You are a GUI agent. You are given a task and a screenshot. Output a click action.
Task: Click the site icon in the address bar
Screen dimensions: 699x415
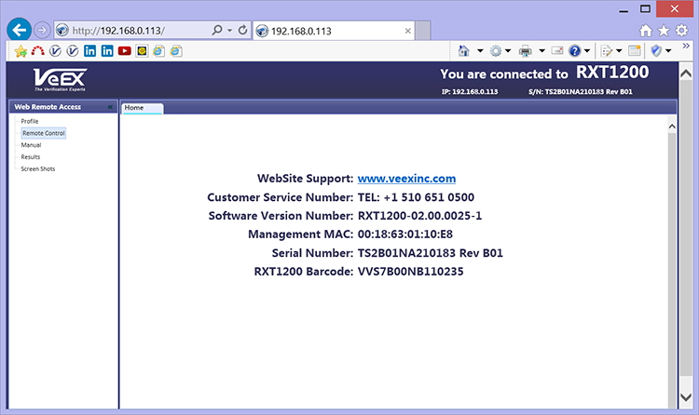[x=62, y=31]
